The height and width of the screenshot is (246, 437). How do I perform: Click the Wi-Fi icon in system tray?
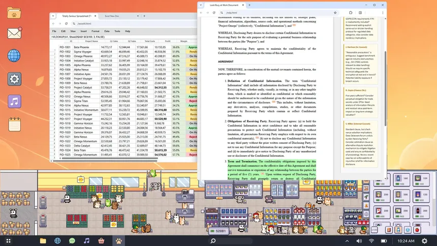point(371,240)
